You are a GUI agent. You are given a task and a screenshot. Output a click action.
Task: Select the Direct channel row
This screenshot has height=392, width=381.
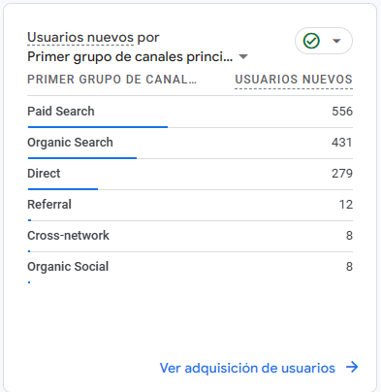pos(190,175)
